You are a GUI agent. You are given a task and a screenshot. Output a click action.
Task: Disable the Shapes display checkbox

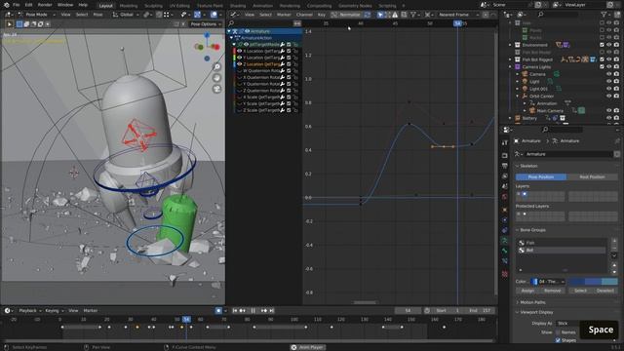pos(558,340)
